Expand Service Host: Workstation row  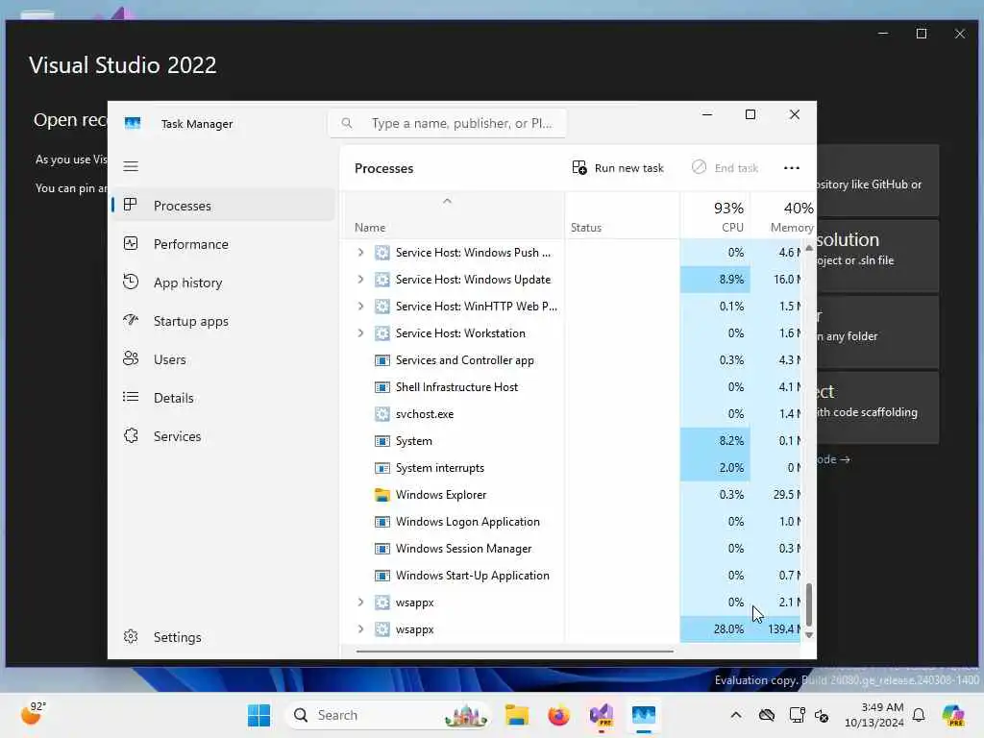tap(360, 333)
